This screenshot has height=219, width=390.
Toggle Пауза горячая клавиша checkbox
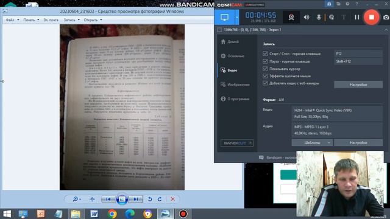[265, 61]
